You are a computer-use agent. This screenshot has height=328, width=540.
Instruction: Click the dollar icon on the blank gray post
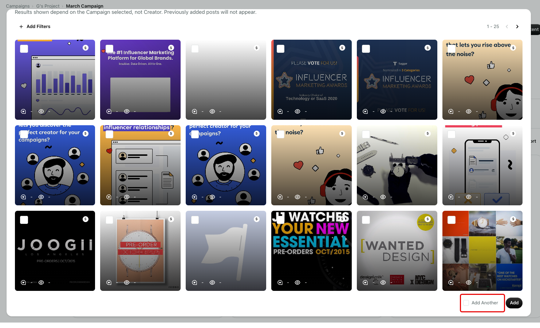click(x=257, y=48)
